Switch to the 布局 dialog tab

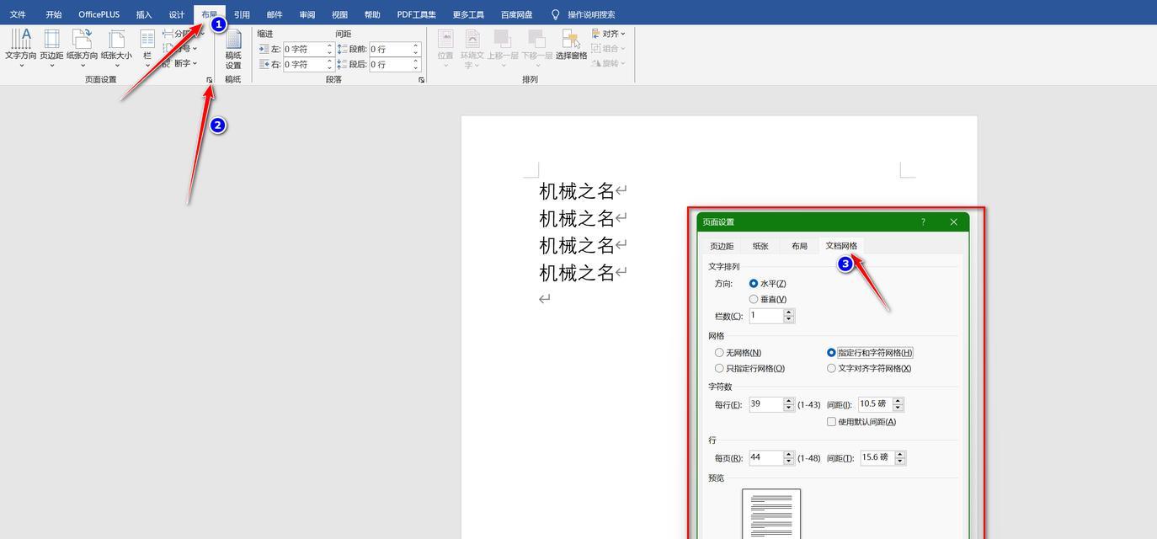point(799,246)
